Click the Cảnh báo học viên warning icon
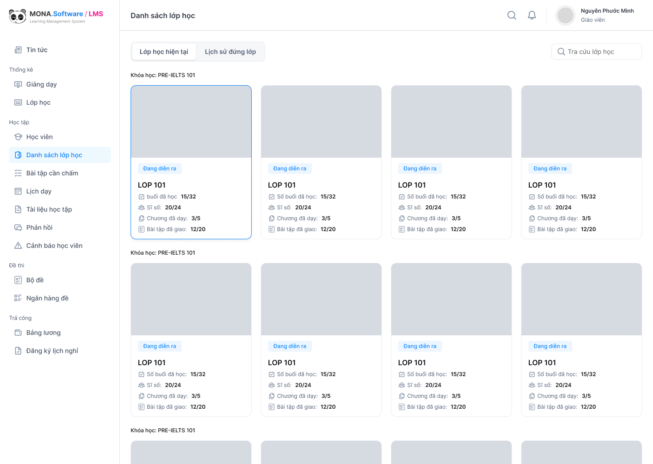 tap(18, 246)
